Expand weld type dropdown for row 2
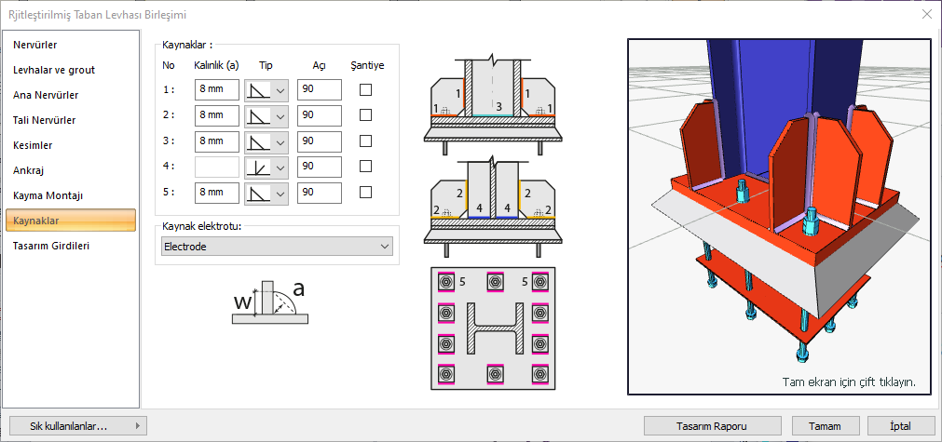This screenshot has height=442, width=942. pos(279,116)
